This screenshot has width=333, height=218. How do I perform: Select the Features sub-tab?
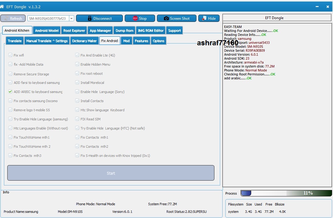click(x=141, y=41)
